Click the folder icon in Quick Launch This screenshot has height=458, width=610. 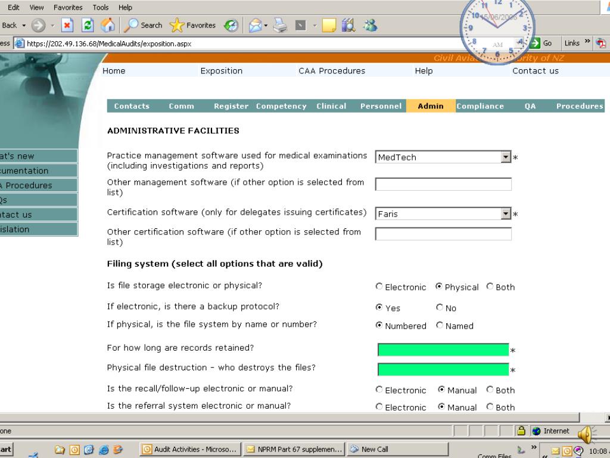pyautogui.click(x=60, y=450)
